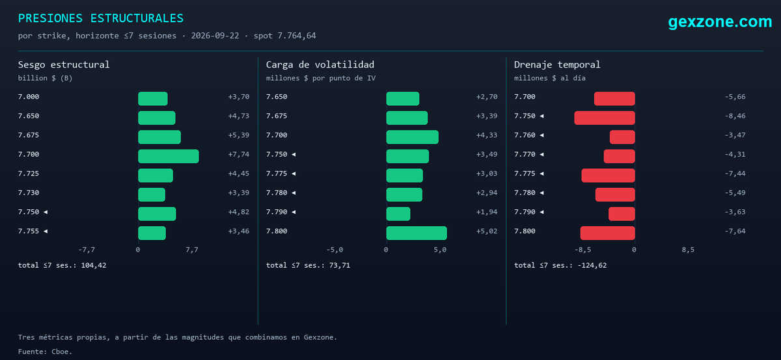Click the arrow beside 7.750 in Drenaje temporal
The height and width of the screenshot is (360, 781).
(x=541, y=116)
